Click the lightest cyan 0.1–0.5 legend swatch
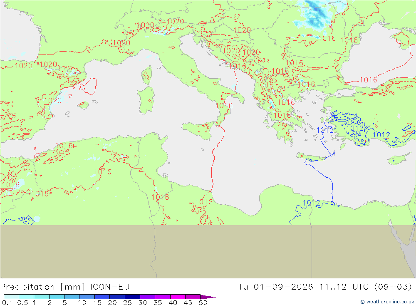Image resolution: width=416 pixels, height=305 pixels. (11, 297)
